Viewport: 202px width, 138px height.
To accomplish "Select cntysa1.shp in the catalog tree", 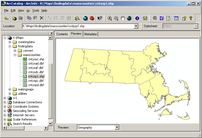I will coord(36,59).
